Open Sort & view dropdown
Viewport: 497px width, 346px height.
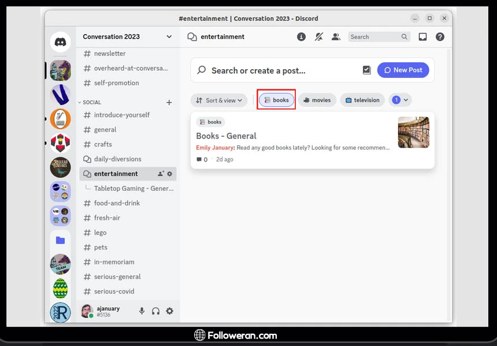pos(218,100)
